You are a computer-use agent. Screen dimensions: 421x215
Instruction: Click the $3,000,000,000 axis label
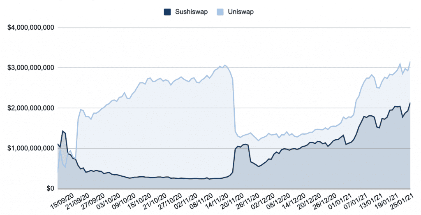pyautogui.click(x=30, y=68)
